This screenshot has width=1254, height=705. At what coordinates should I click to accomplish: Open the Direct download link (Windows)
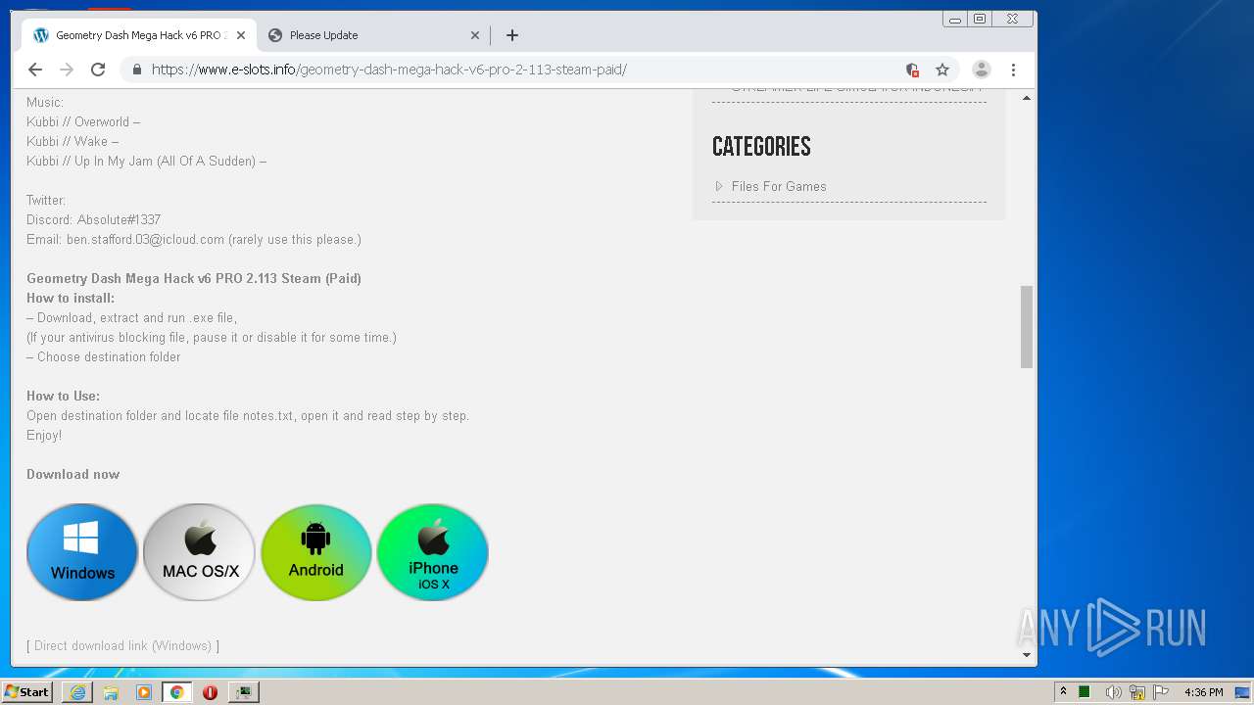122,645
